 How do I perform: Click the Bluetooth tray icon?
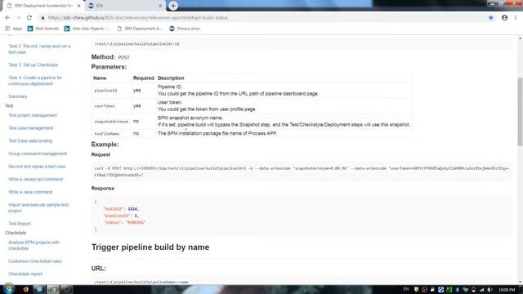(458, 290)
